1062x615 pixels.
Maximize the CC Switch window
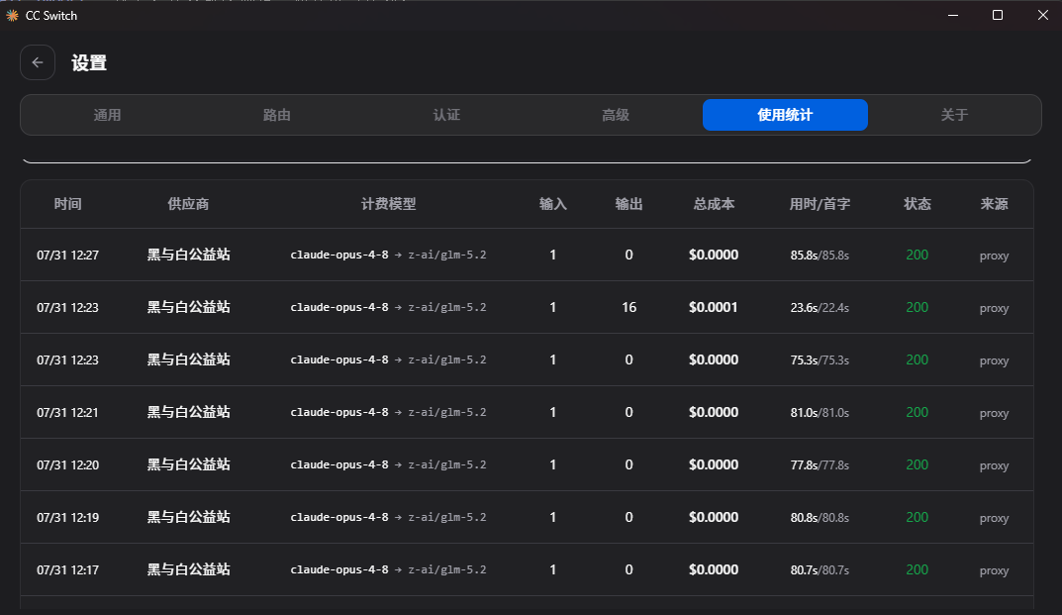(998, 15)
